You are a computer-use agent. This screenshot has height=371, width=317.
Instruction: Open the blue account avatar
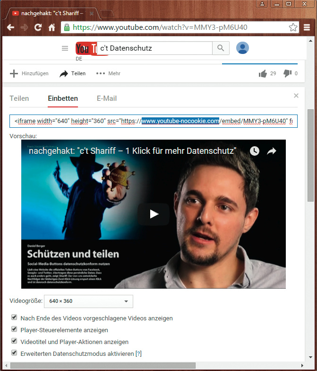coord(242,48)
